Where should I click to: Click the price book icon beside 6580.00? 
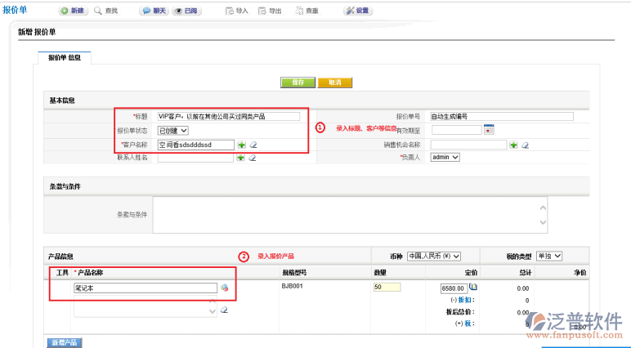[x=474, y=288]
